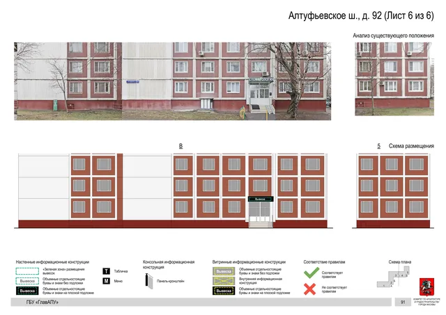
Task: Select the black 'Вывеска' wall sign icon with green dashes
Action: 27,291
